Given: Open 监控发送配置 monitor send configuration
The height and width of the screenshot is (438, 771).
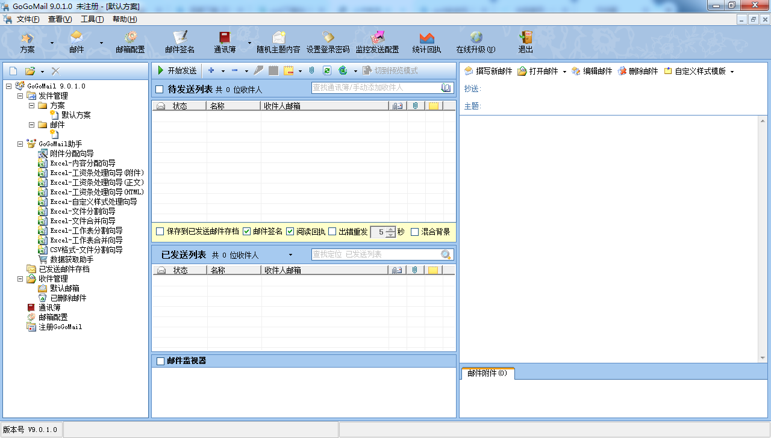Looking at the screenshot, I should [x=377, y=43].
